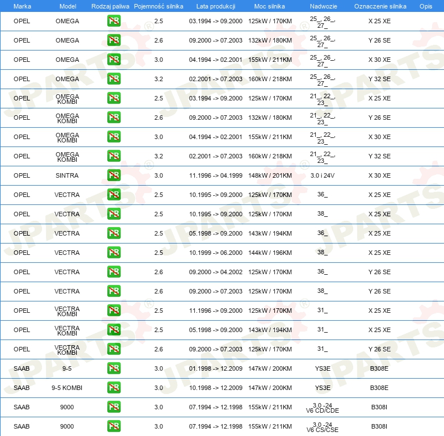Screen dimensions: 444x436
Task: Click fuel icon in VECTRA 2.6 38_ row
Action: (x=114, y=291)
